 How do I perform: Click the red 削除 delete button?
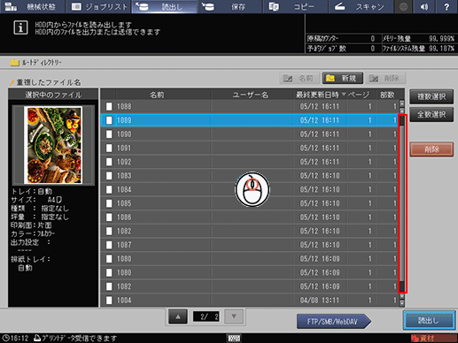431,149
